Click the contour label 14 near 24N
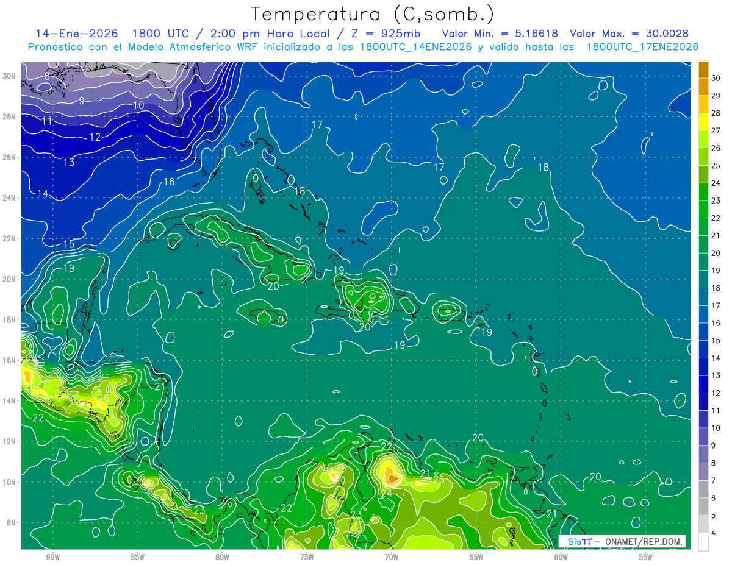 [42, 193]
